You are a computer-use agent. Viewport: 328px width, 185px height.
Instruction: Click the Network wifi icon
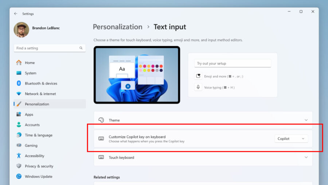[19, 94]
